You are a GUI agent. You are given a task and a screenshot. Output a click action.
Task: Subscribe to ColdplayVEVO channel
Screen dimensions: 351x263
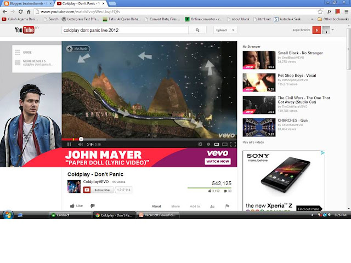98,190
